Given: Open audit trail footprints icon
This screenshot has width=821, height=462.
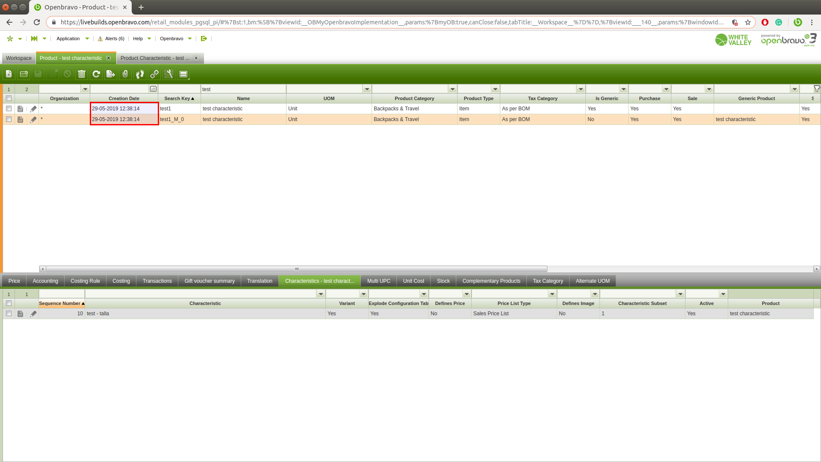Looking at the screenshot, I should [x=140, y=74].
